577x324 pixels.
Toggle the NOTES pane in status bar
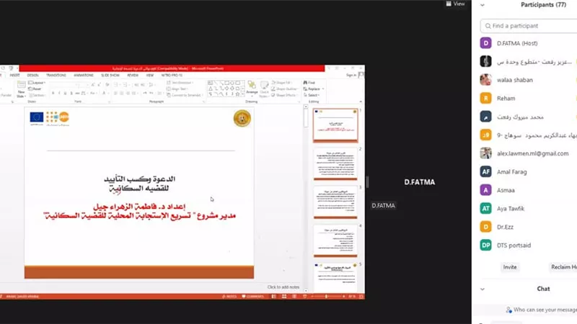click(229, 297)
